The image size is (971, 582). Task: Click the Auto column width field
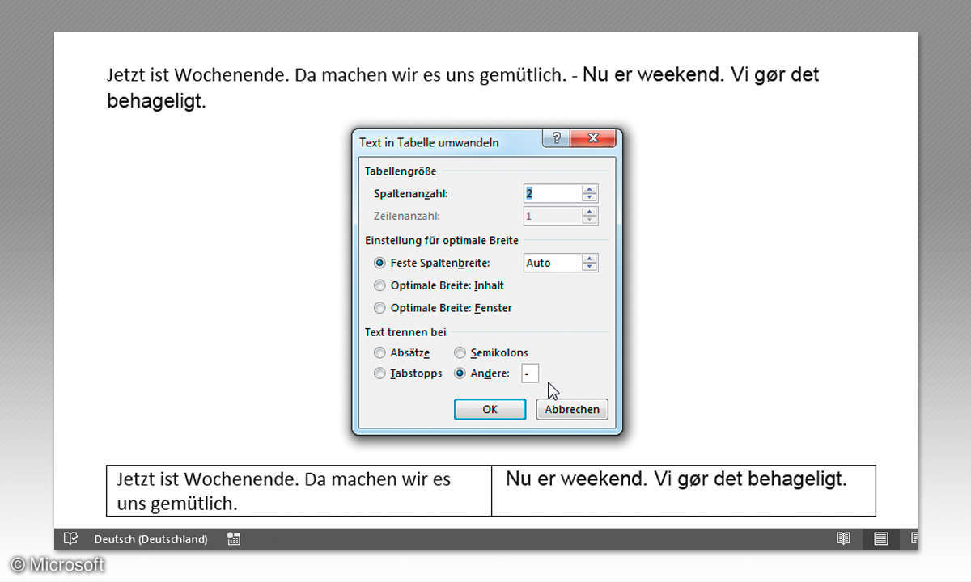tap(553, 263)
